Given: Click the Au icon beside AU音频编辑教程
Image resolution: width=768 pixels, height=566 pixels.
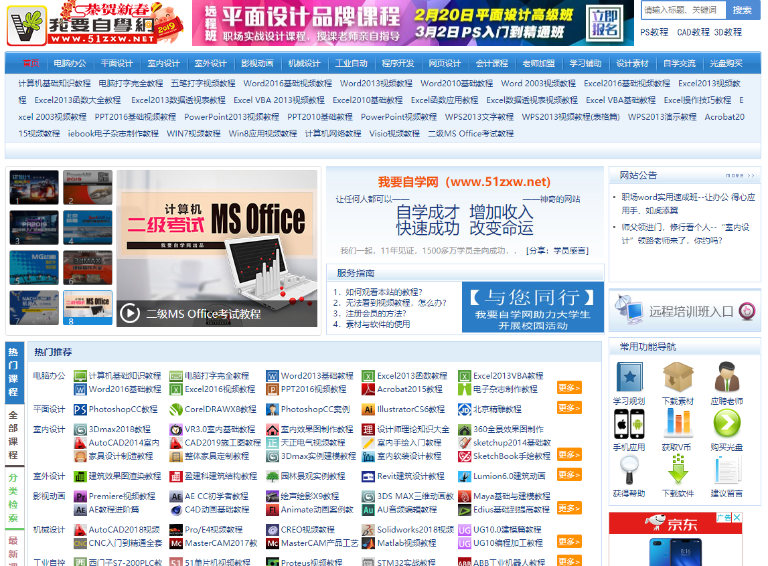Looking at the screenshot, I should [368, 510].
